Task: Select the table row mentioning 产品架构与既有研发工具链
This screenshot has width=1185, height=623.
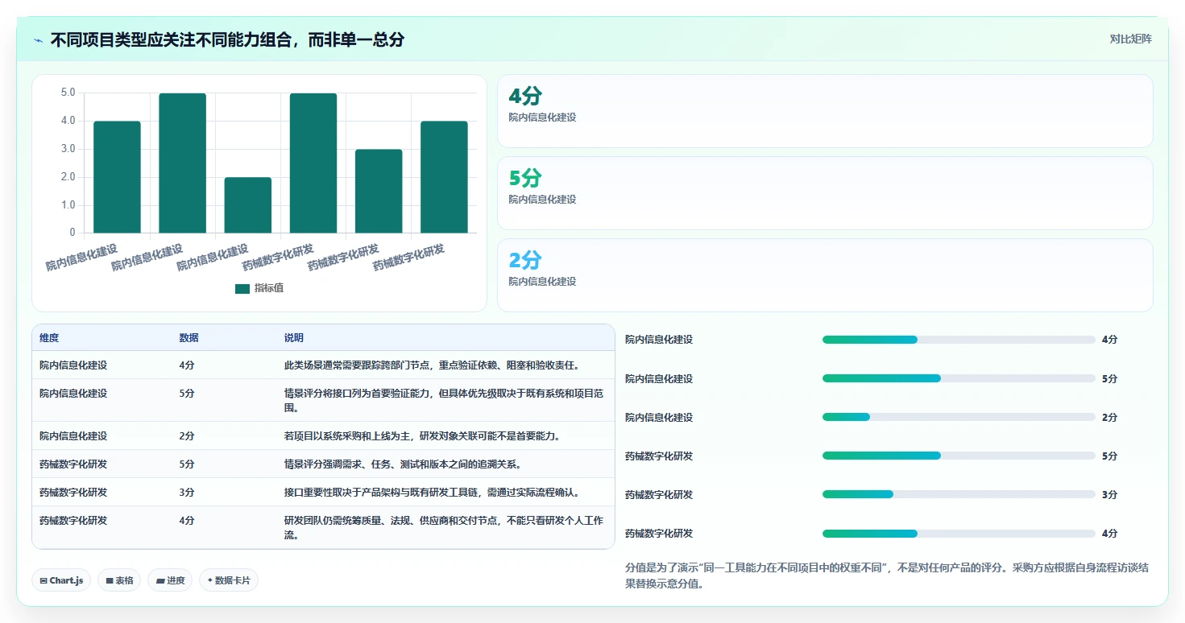Action: tap(323, 492)
